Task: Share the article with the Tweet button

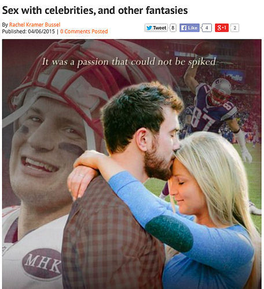Action: point(156,28)
